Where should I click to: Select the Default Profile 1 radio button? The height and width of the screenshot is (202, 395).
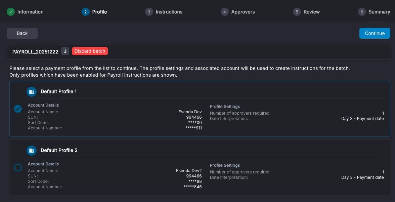point(17,109)
